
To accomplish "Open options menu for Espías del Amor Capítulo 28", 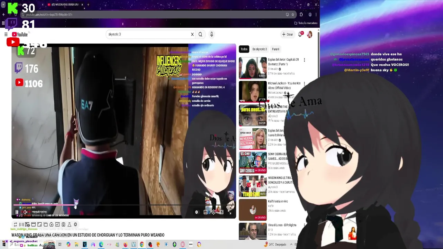I will click(x=304, y=60).
